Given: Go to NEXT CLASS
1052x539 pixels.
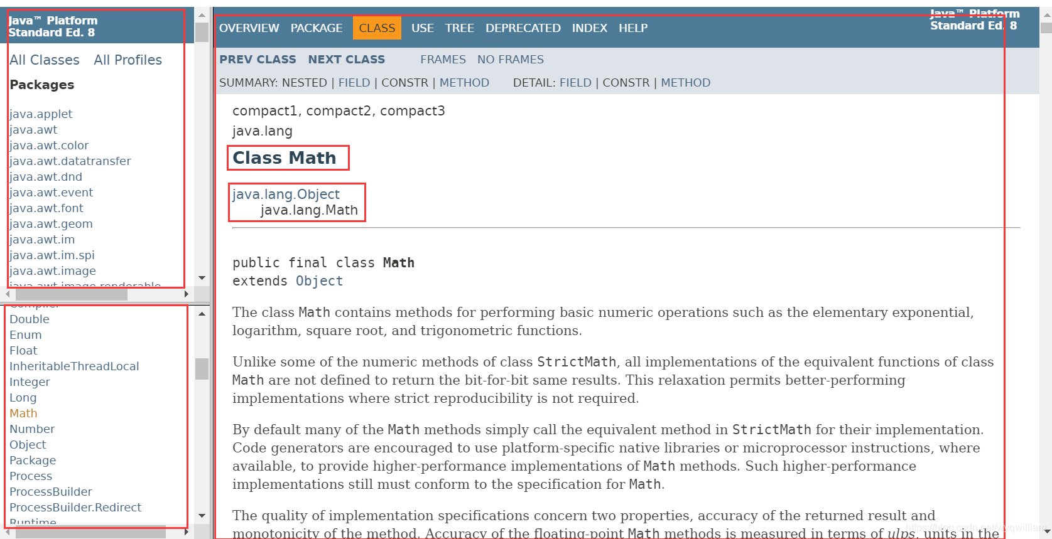Looking at the screenshot, I should click(346, 60).
